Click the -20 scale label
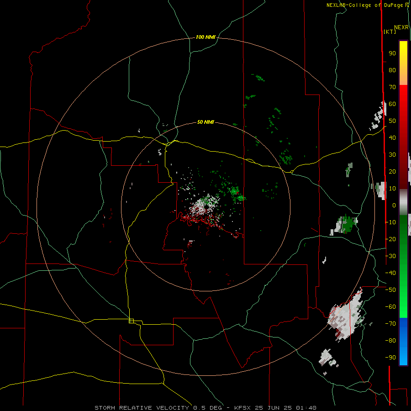The image size is (411, 411). point(390,239)
